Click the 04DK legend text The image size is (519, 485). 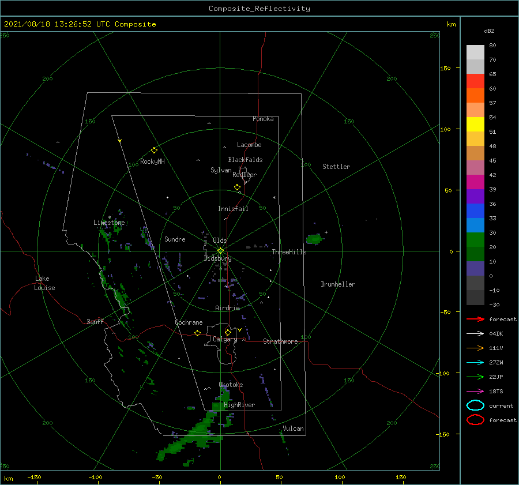pos(496,333)
